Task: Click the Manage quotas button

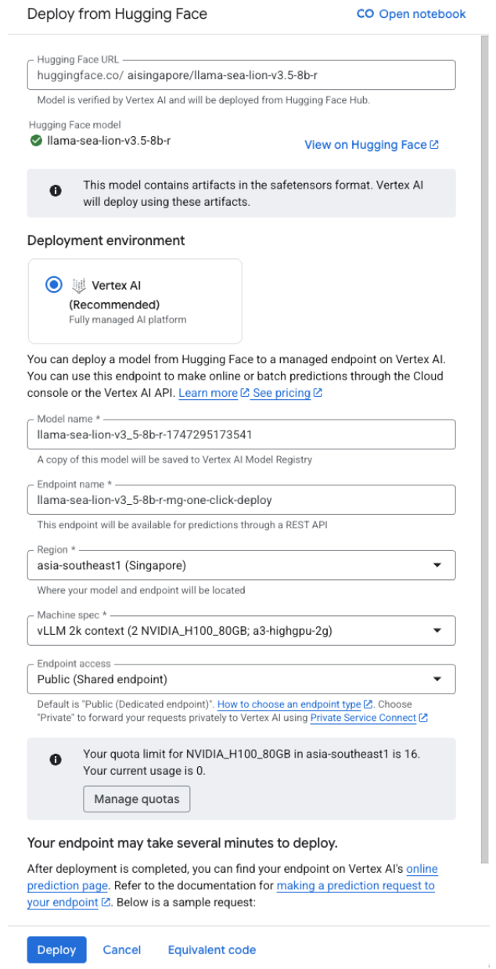Action: point(137,799)
